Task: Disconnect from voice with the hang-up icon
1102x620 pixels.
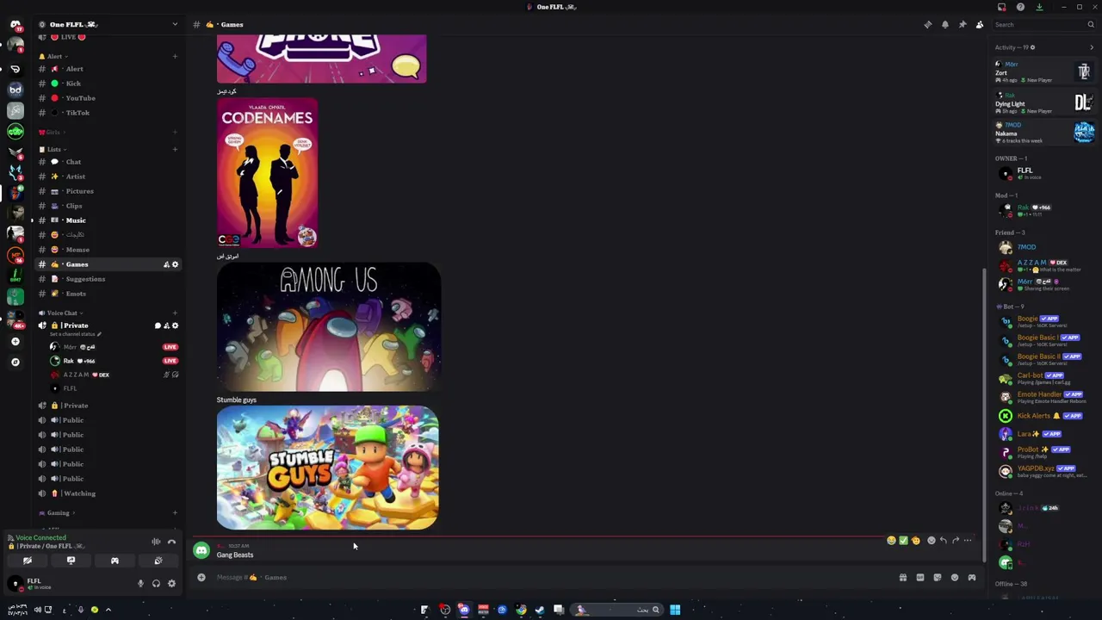Action: coord(171,542)
